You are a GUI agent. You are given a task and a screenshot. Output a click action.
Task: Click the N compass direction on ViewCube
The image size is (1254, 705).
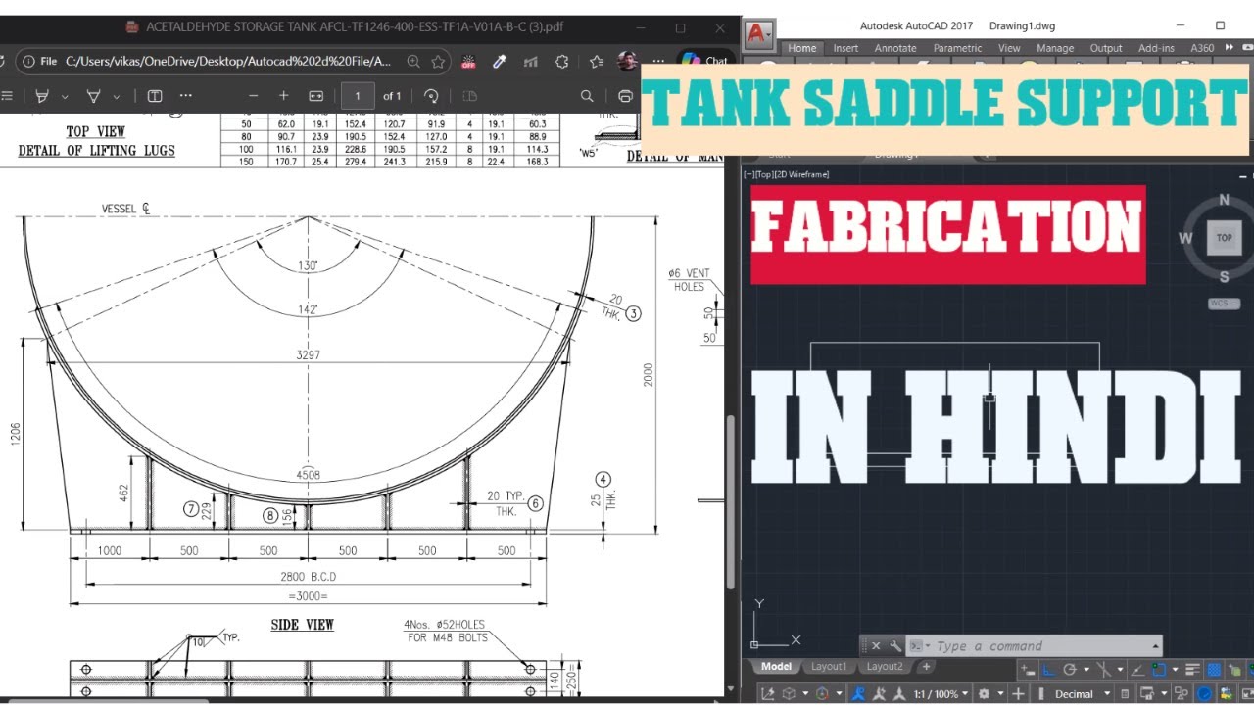coord(1224,200)
